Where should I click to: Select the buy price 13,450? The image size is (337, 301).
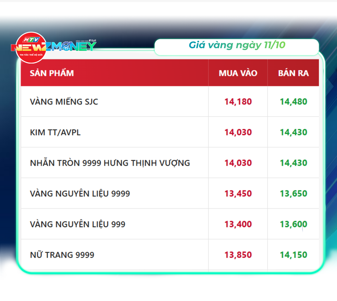(238, 194)
